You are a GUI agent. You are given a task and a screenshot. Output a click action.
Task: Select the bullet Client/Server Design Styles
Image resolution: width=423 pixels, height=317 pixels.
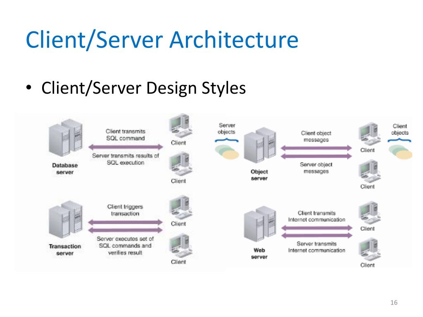[x=143, y=88]
